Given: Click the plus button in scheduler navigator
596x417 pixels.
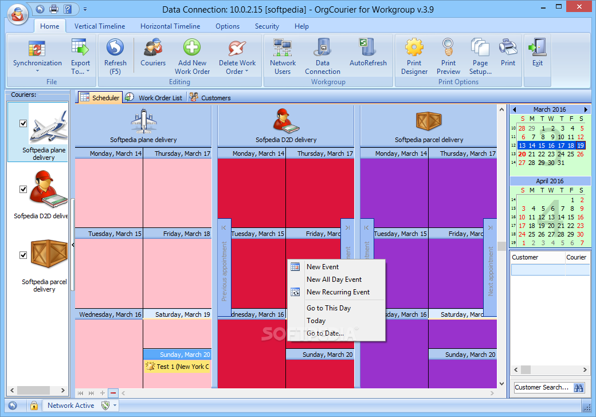Looking at the screenshot, I should (x=102, y=393).
